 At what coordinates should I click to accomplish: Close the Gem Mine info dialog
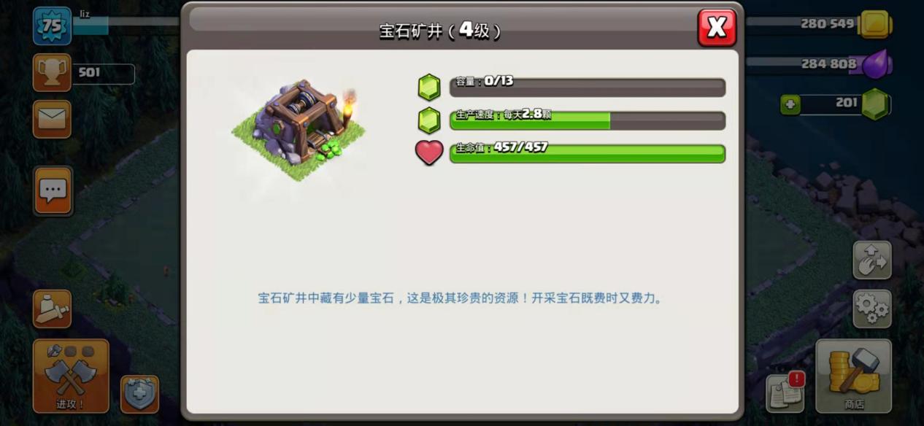coord(717,28)
